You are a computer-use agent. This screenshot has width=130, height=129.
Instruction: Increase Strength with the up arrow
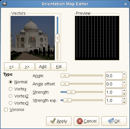pyautogui.click(x=124, y=90)
